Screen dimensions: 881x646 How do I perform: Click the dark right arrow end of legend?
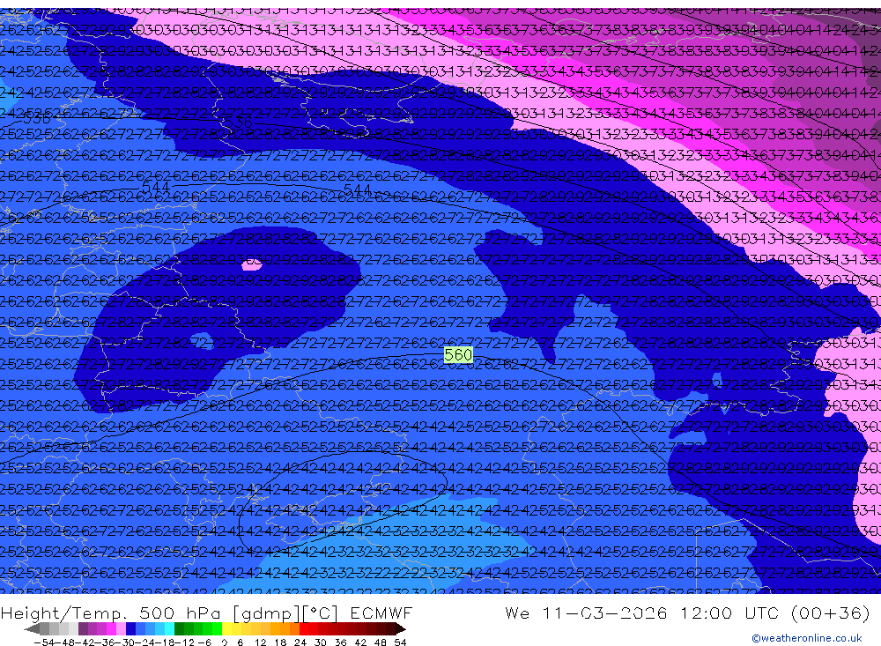[x=401, y=629]
